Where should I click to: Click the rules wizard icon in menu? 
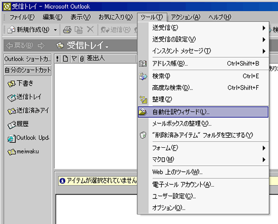[143, 112]
